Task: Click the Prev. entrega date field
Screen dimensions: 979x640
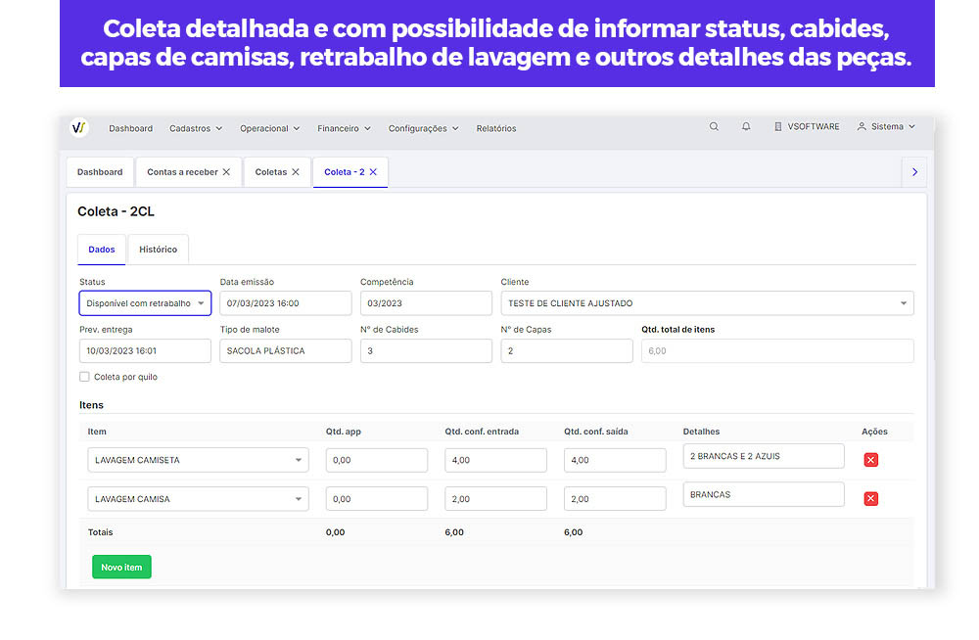Action: pyautogui.click(x=145, y=350)
